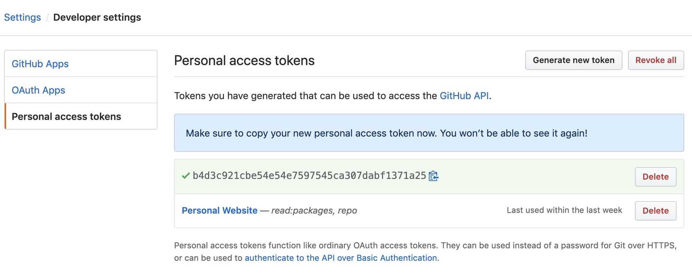The image size is (692, 275).
Task: Delete the newly generated token
Action: (655, 177)
